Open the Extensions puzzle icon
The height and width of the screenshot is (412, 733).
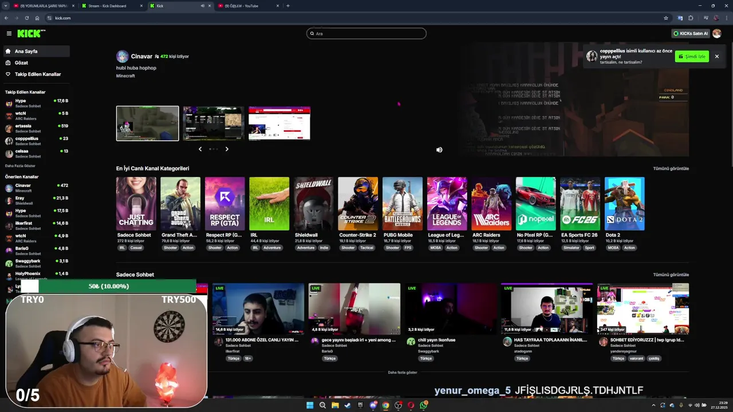691,18
